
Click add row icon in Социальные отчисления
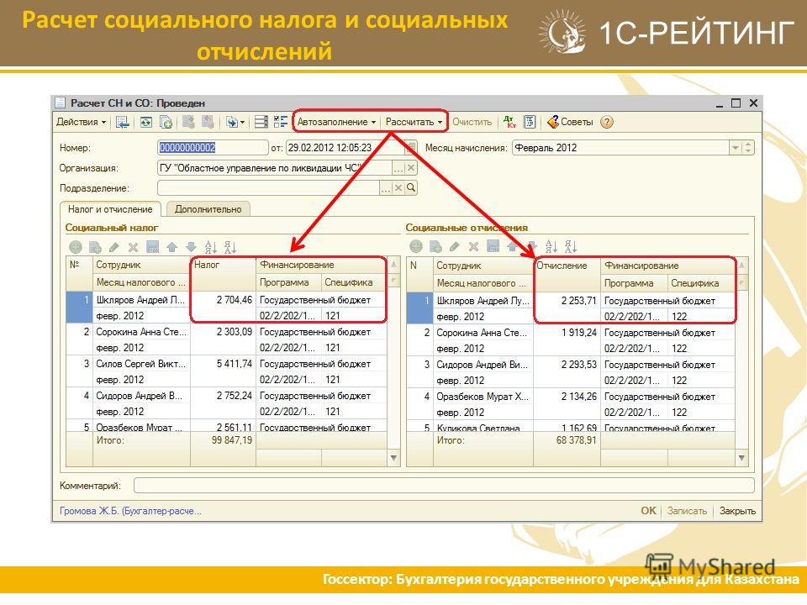coord(416,247)
